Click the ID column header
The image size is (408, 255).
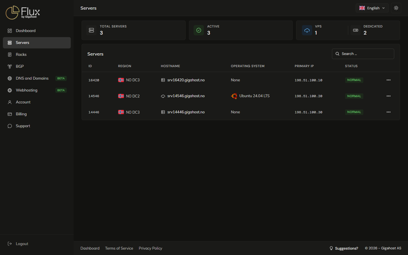(90, 66)
